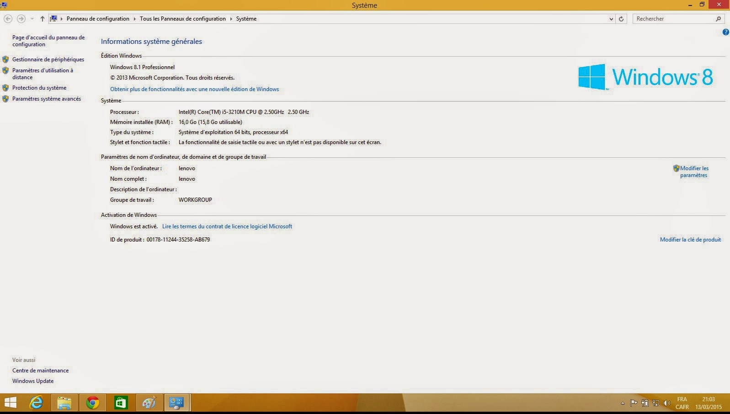Select Panneau de configuration breadcrumb
This screenshot has width=730, height=414.
[98, 19]
